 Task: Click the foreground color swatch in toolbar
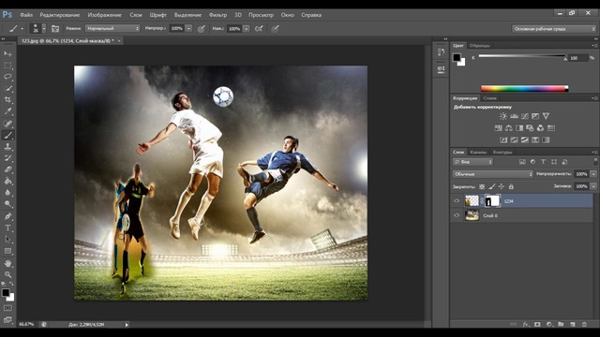pyautogui.click(x=6, y=293)
